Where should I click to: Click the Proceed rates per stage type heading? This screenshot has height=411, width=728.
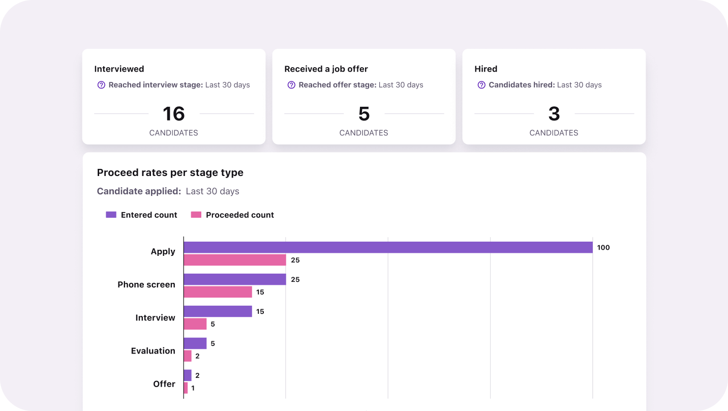click(170, 172)
